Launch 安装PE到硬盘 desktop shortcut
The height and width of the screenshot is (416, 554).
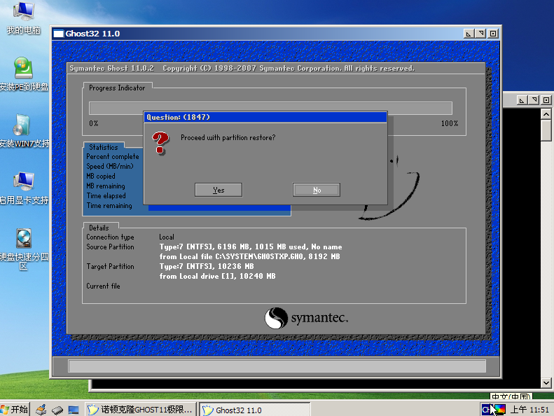click(x=24, y=74)
